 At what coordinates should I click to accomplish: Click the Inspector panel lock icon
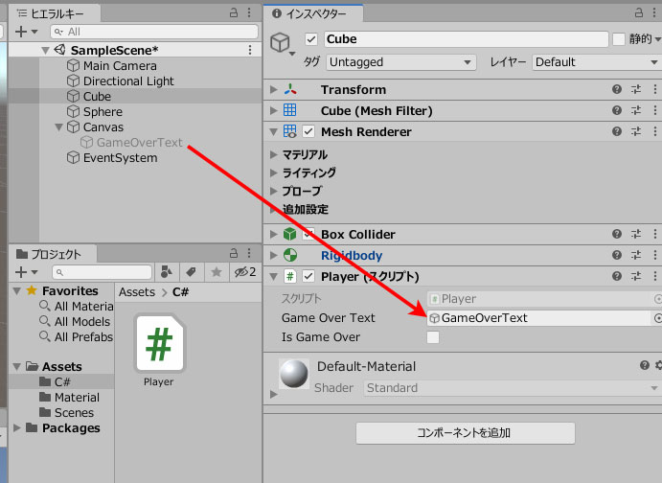(639, 13)
